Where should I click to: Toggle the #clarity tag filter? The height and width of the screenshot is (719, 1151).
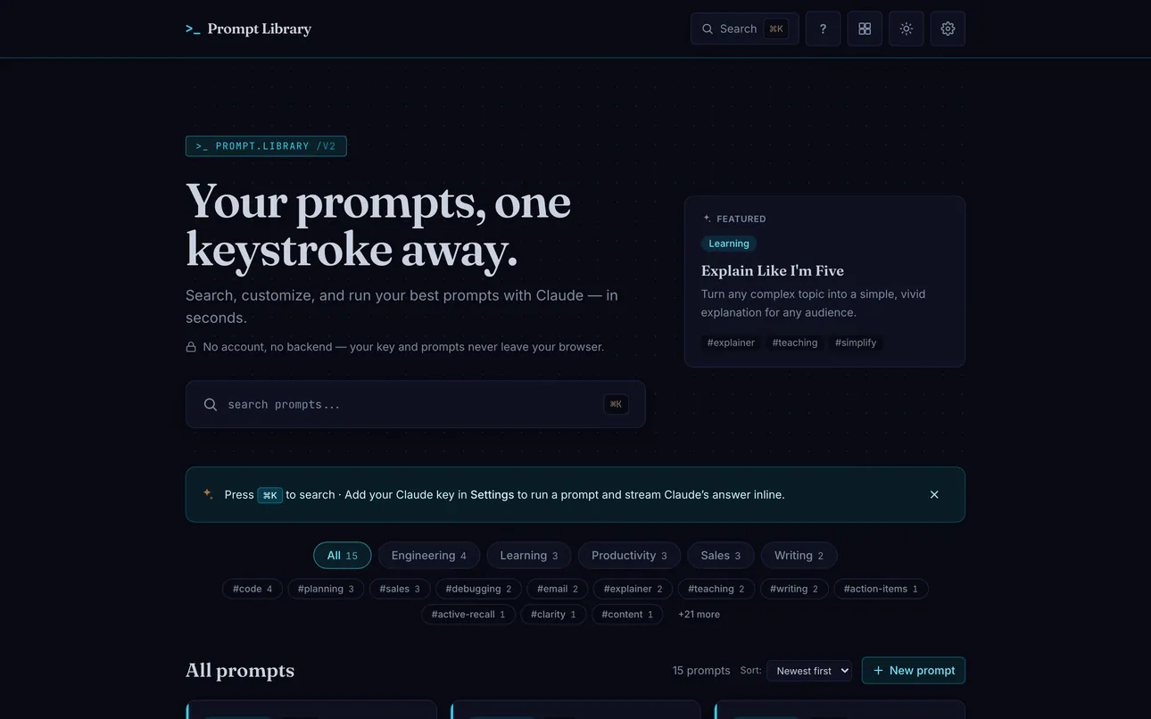tap(553, 614)
